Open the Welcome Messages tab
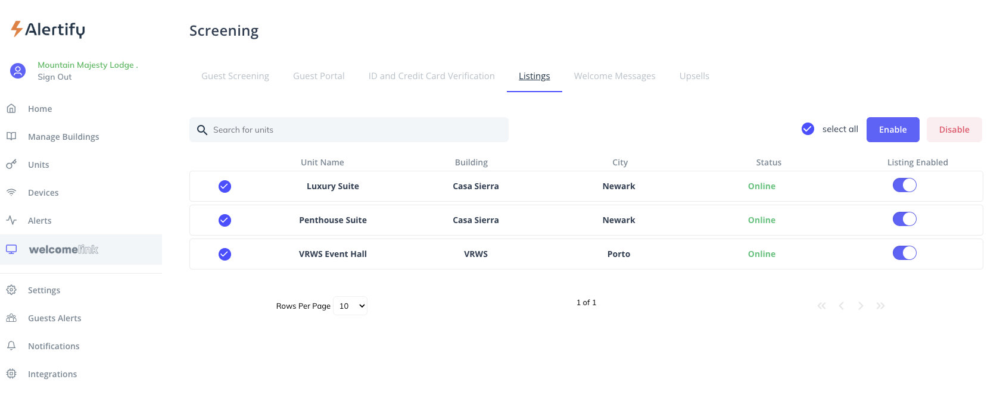 [x=614, y=76]
